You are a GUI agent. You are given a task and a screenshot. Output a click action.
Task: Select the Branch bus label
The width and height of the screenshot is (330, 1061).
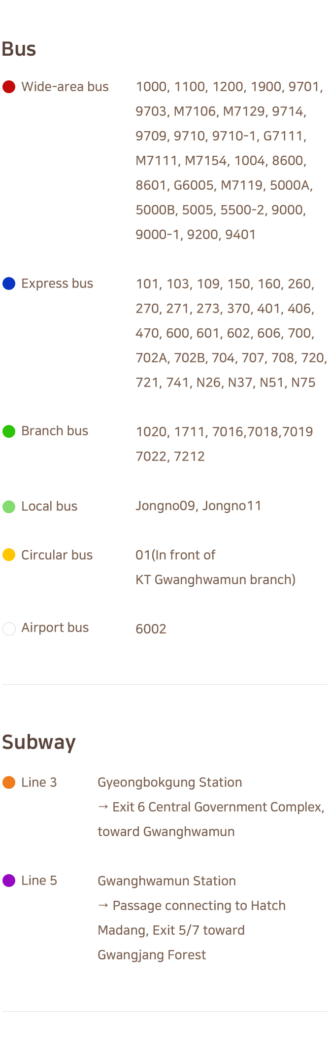55,431
